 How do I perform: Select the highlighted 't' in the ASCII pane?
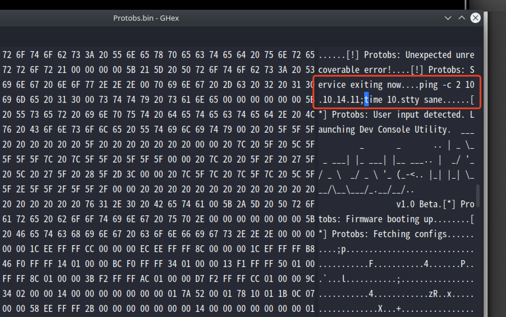366,100
